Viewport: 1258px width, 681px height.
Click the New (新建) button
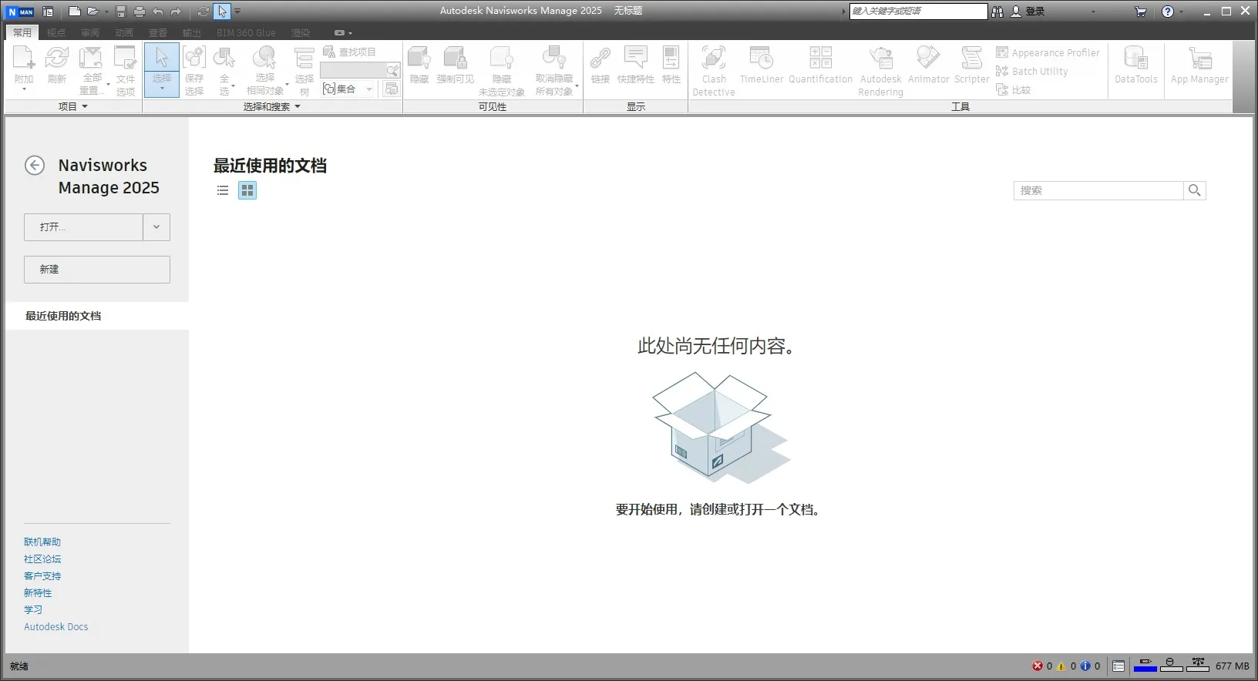(x=97, y=270)
